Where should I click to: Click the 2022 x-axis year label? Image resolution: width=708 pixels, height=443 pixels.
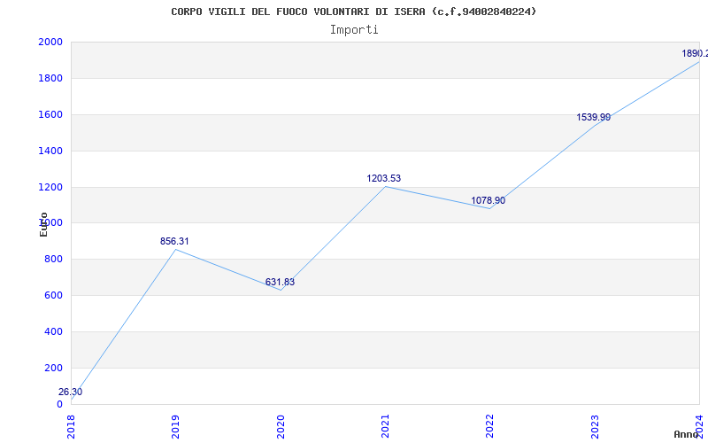point(489,425)
